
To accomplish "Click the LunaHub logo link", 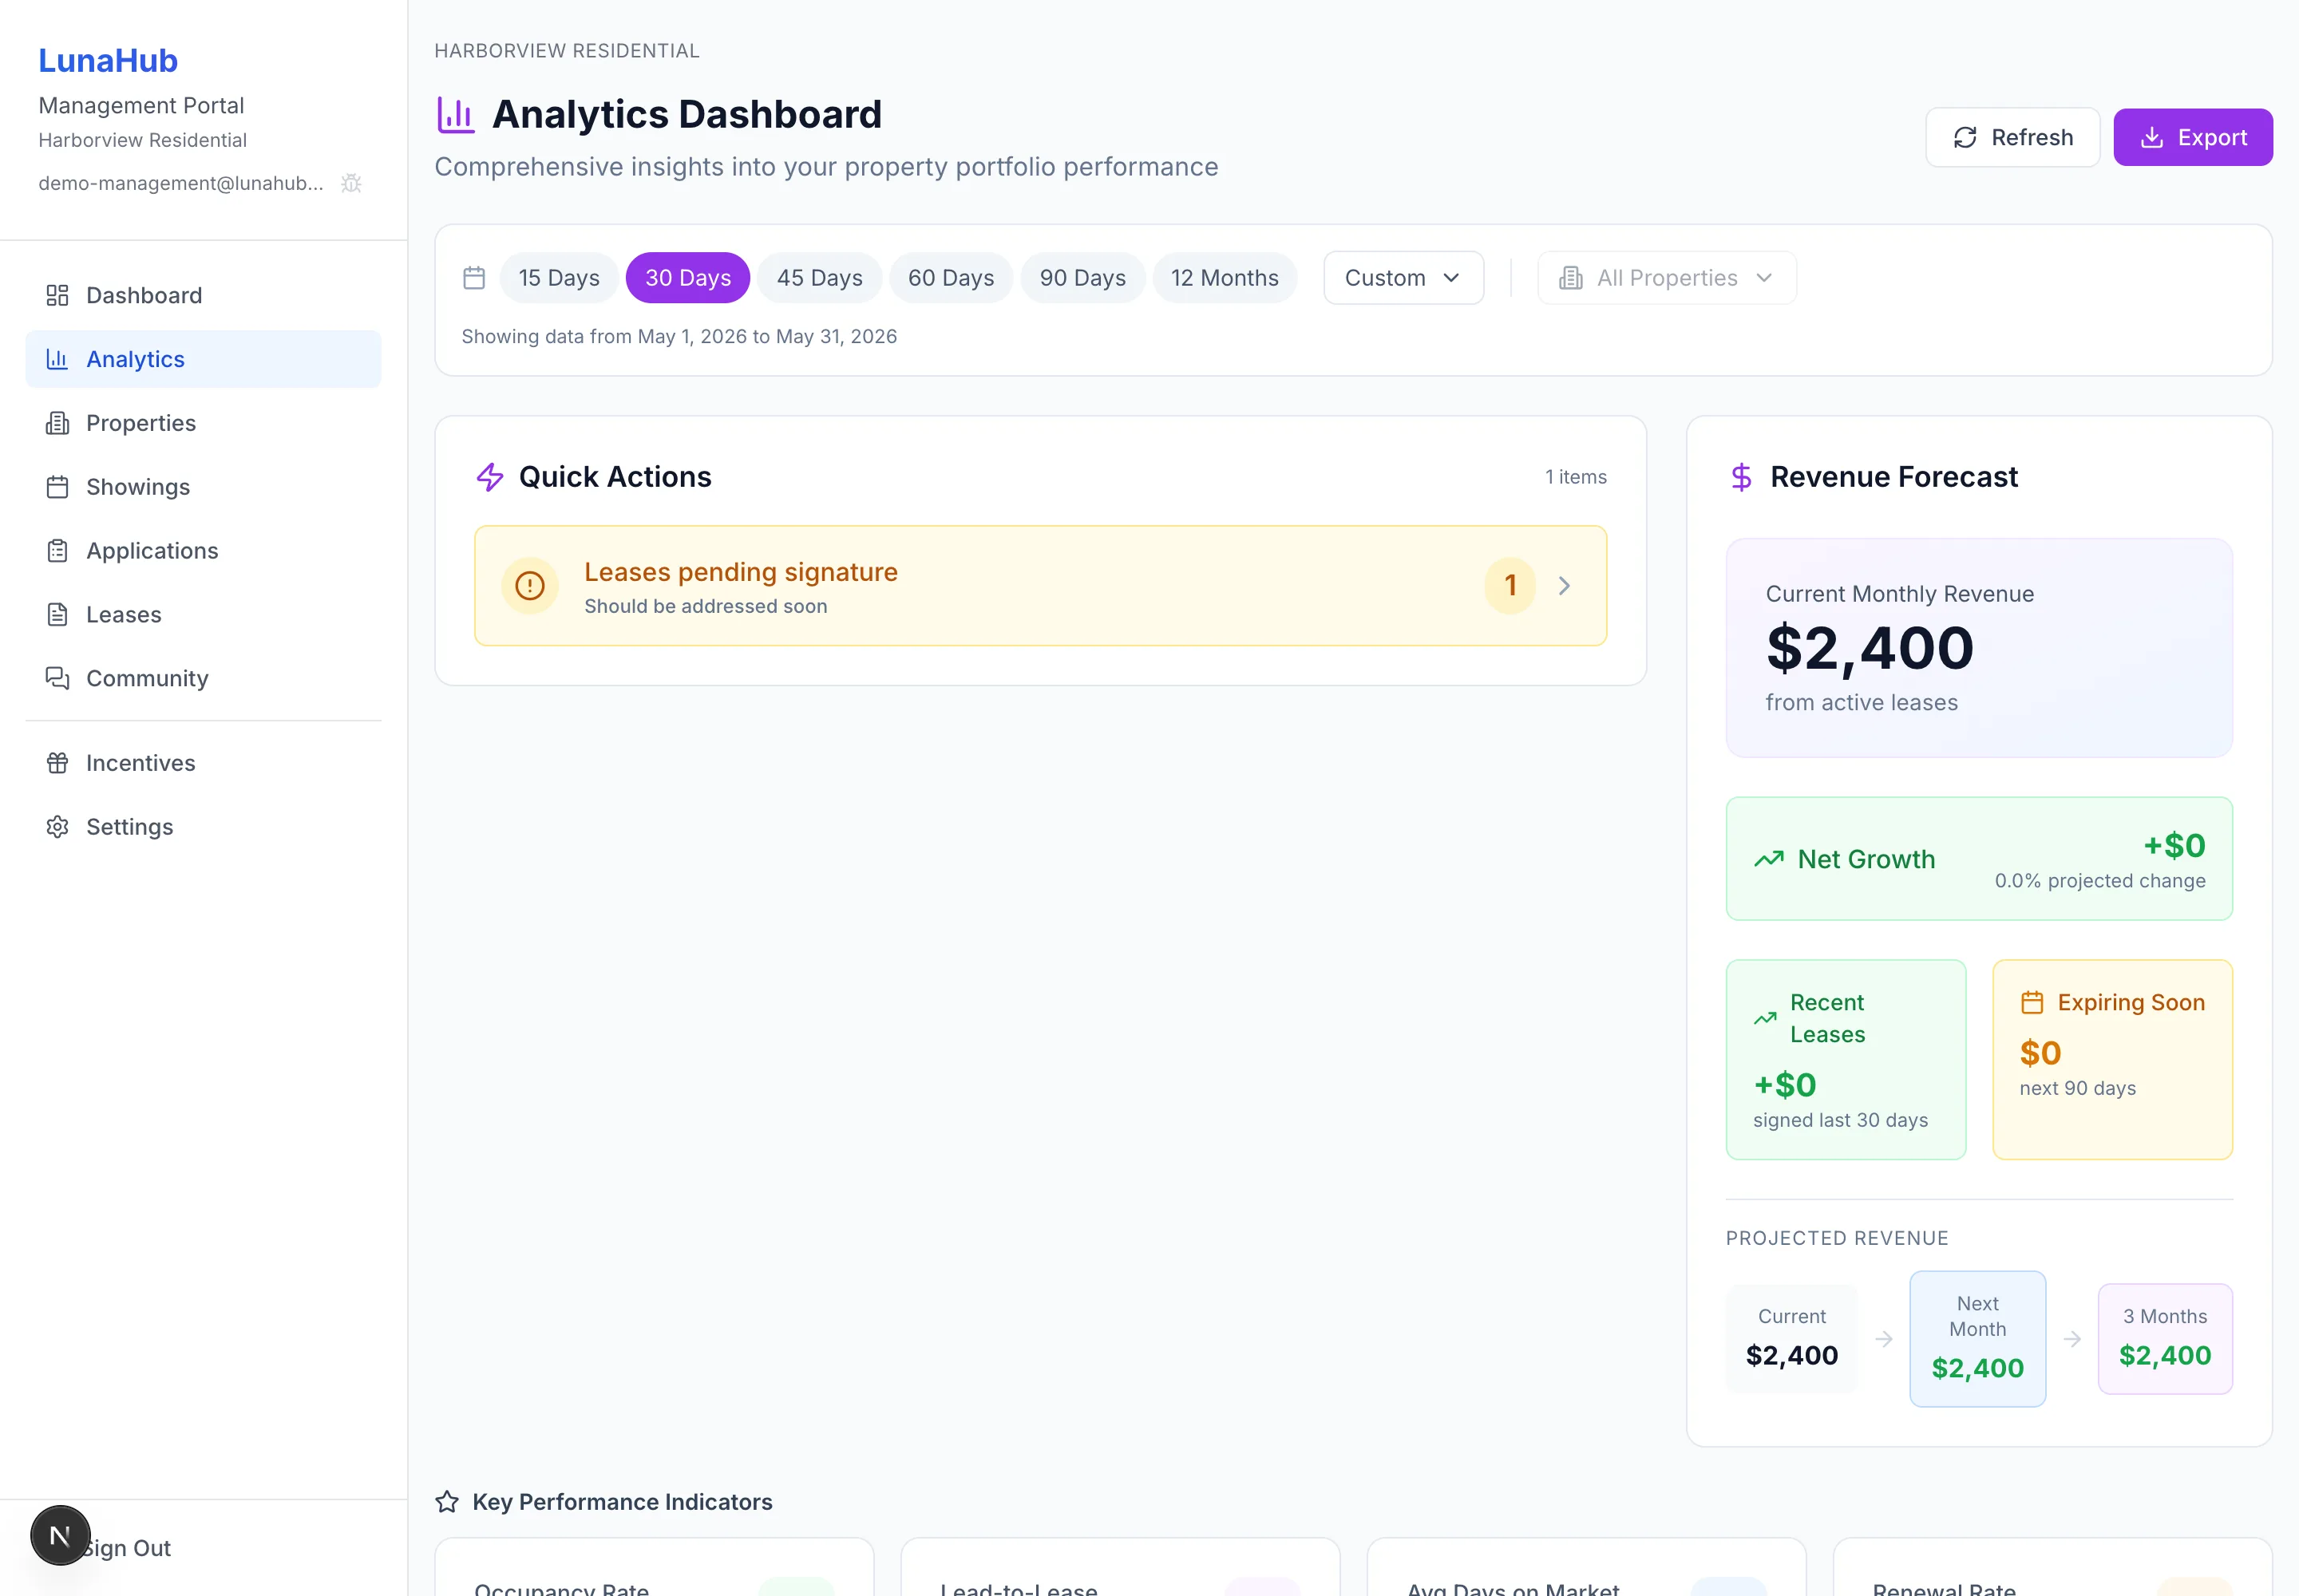I will point(108,60).
